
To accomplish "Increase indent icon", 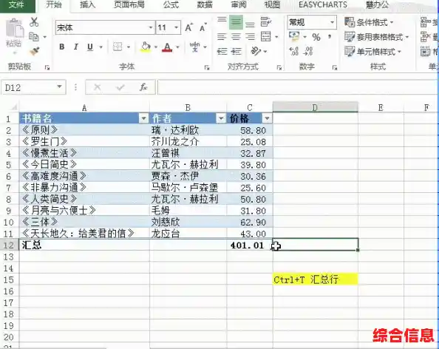I will coord(236,51).
